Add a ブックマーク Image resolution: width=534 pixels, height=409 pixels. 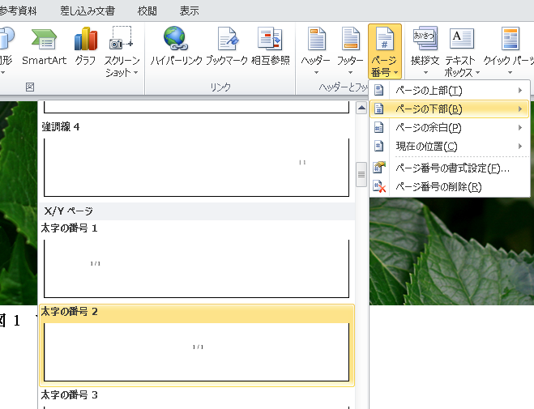tap(226, 47)
